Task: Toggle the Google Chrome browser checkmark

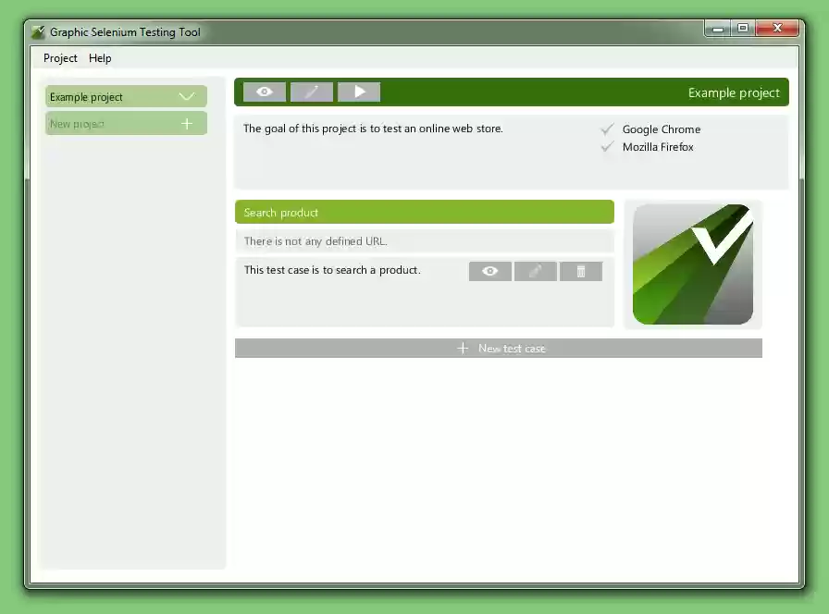Action: pyautogui.click(x=607, y=129)
